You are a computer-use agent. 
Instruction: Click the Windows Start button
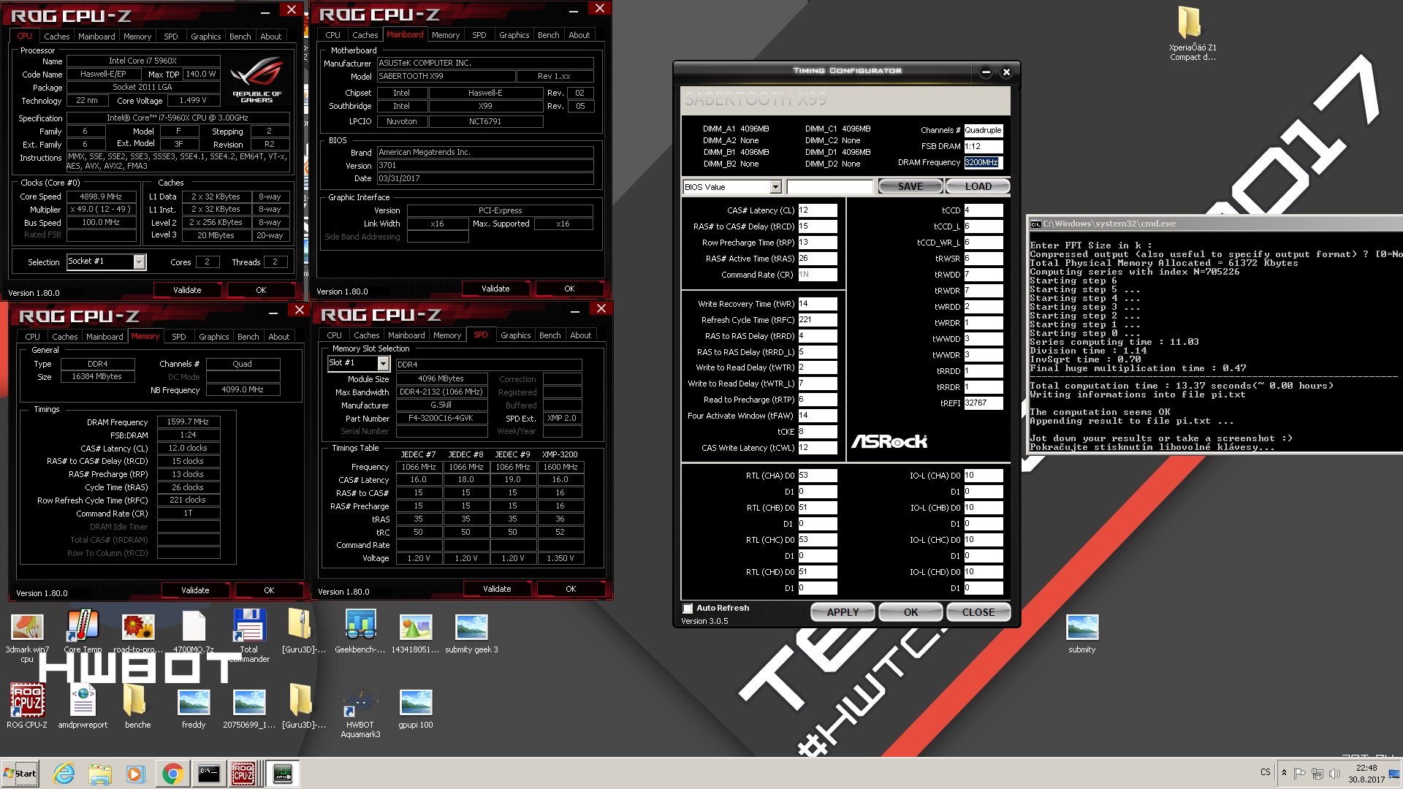pos(20,774)
